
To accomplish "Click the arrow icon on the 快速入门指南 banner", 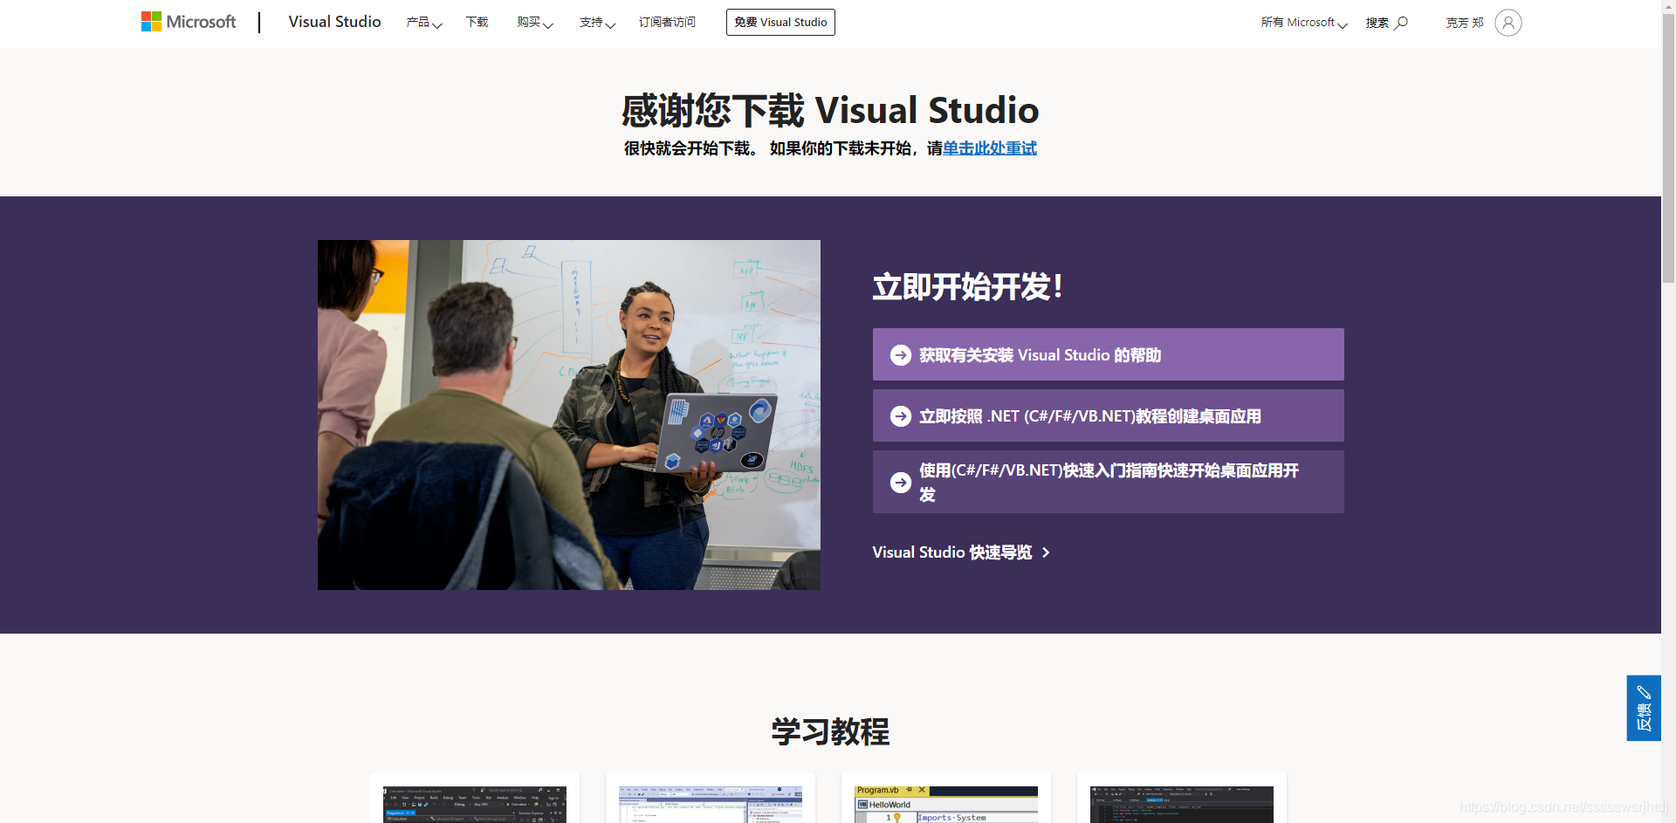I will point(900,482).
